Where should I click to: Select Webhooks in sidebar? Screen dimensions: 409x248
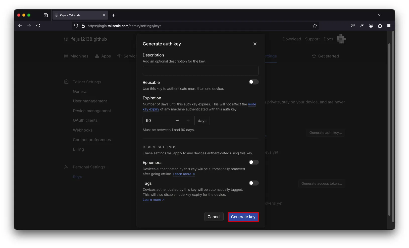[83, 130]
